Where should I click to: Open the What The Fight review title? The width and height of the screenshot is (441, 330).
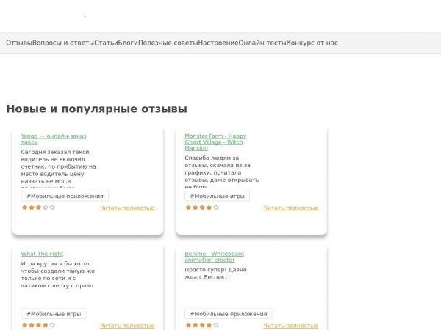click(x=42, y=254)
